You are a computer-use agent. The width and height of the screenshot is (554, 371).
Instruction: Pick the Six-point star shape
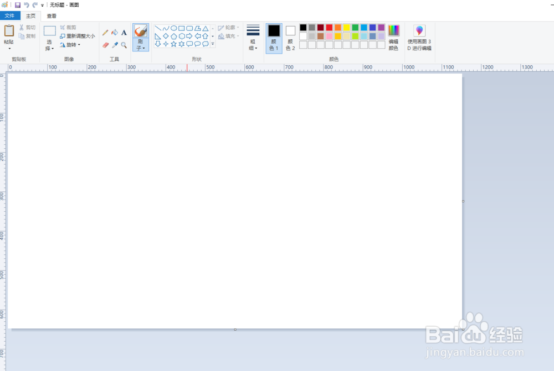[x=182, y=44]
